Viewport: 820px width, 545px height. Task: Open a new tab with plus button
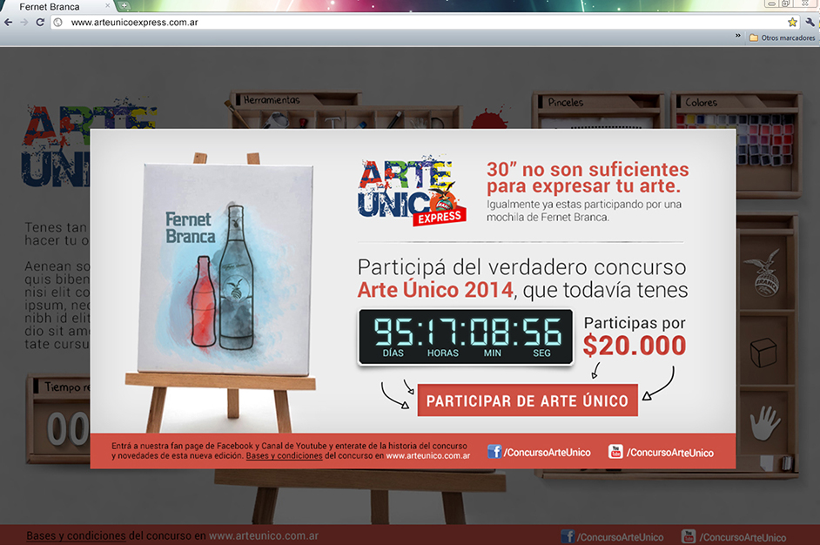(x=124, y=6)
